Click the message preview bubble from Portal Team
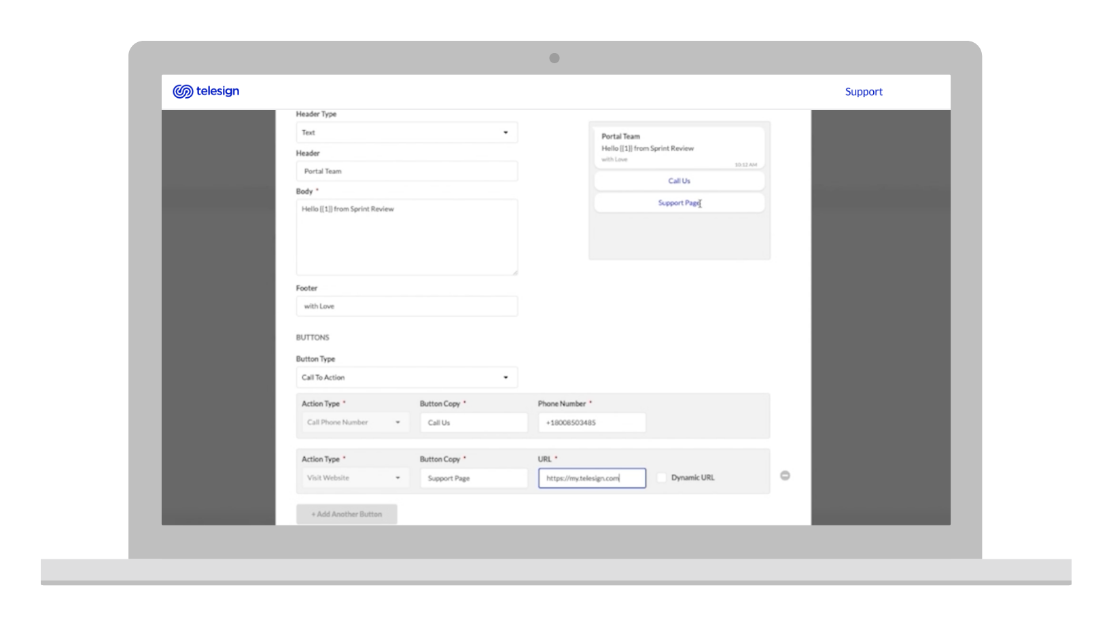The height and width of the screenshot is (626, 1111). click(x=679, y=147)
